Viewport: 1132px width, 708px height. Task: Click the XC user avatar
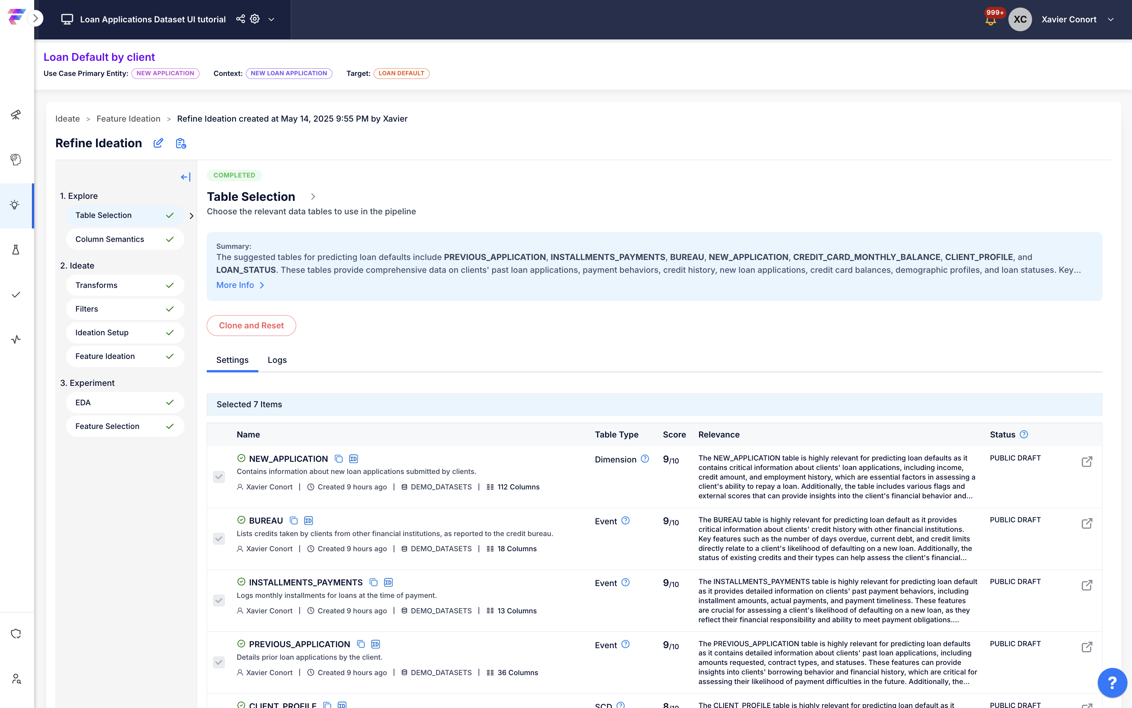[1020, 19]
